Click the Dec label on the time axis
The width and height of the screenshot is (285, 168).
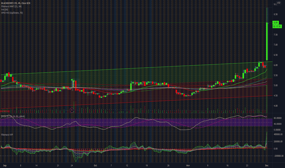(x=267, y=166)
